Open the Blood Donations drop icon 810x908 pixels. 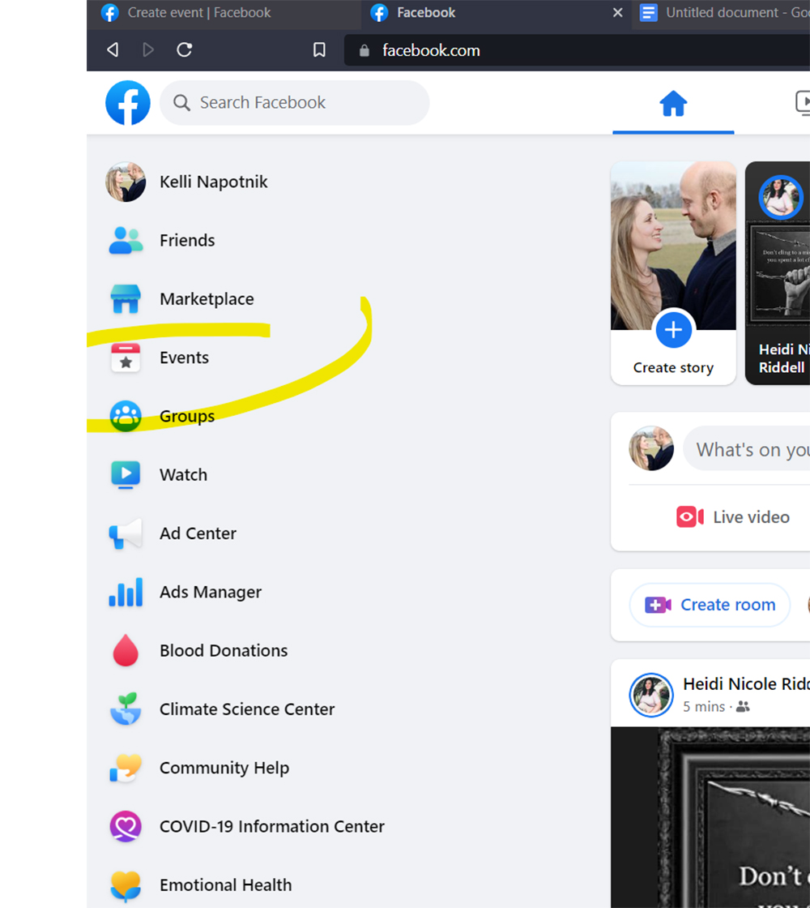point(126,650)
